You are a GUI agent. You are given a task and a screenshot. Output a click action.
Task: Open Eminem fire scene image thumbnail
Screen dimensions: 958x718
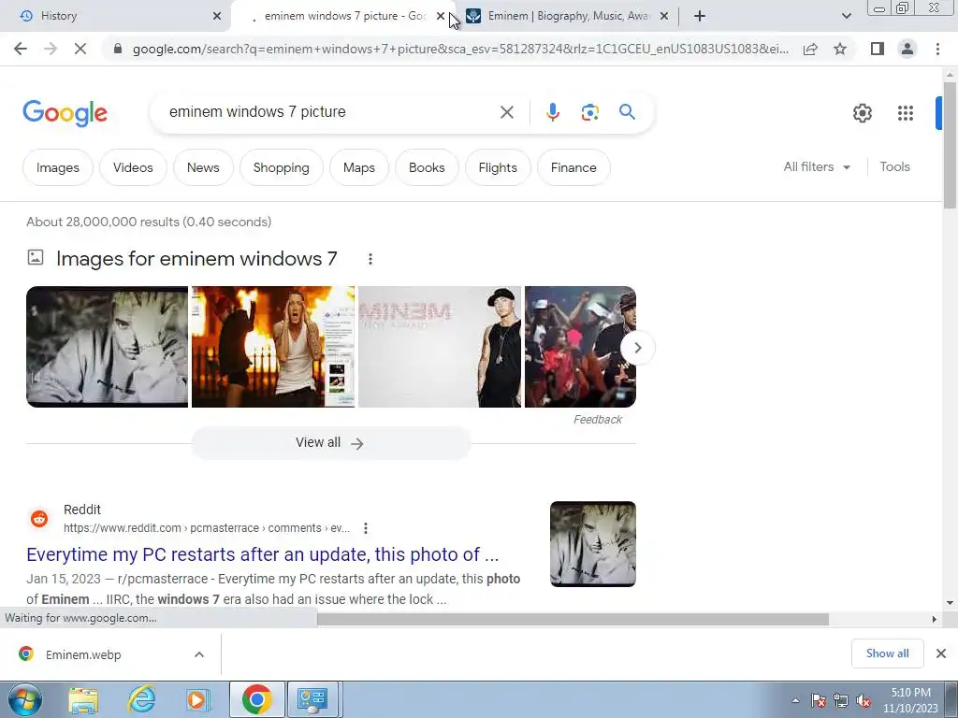(272, 347)
